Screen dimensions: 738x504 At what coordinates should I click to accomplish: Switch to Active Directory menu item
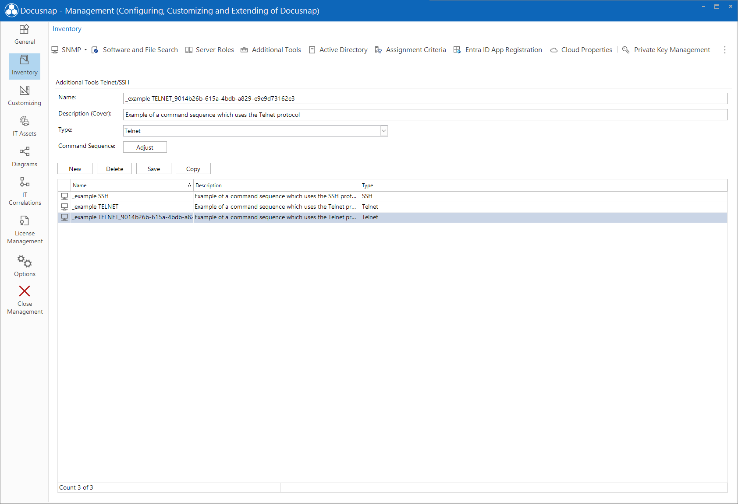(x=344, y=50)
